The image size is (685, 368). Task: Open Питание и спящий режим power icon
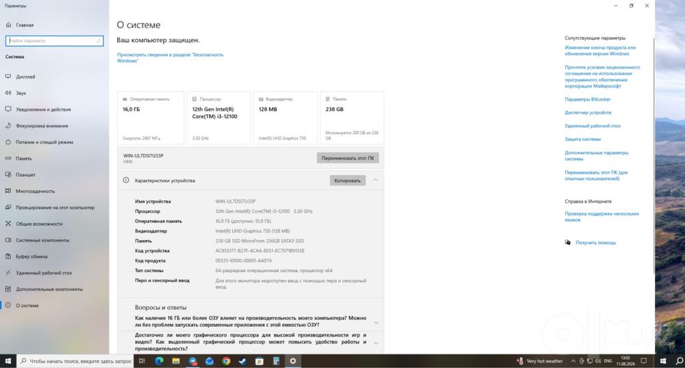(x=8, y=142)
